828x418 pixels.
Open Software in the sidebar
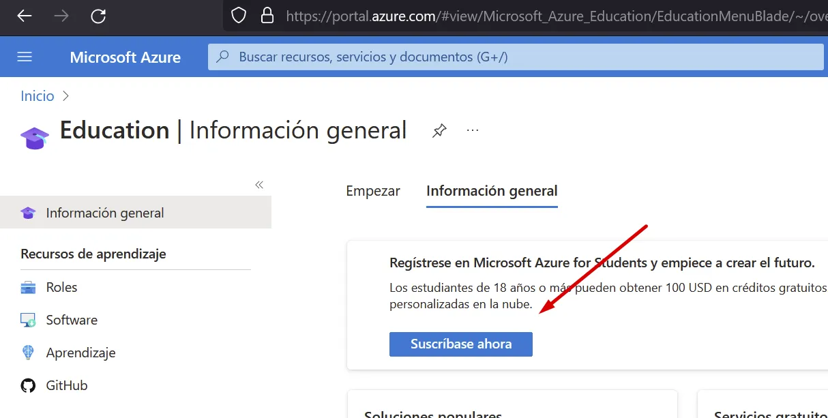click(72, 320)
